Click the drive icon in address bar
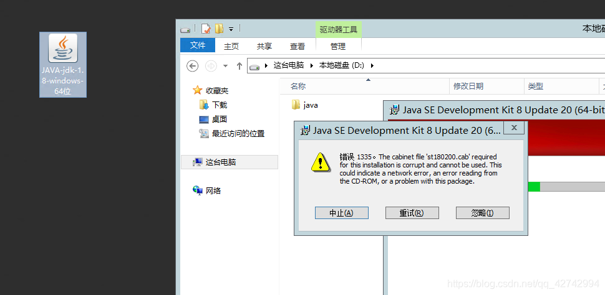This screenshot has height=295, width=605. pyautogui.click(x=254, y=67)
